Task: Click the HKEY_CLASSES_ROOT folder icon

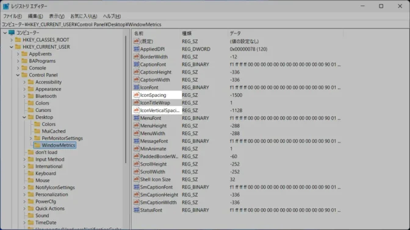Action: pyautogui.click(x=18, y=40)
